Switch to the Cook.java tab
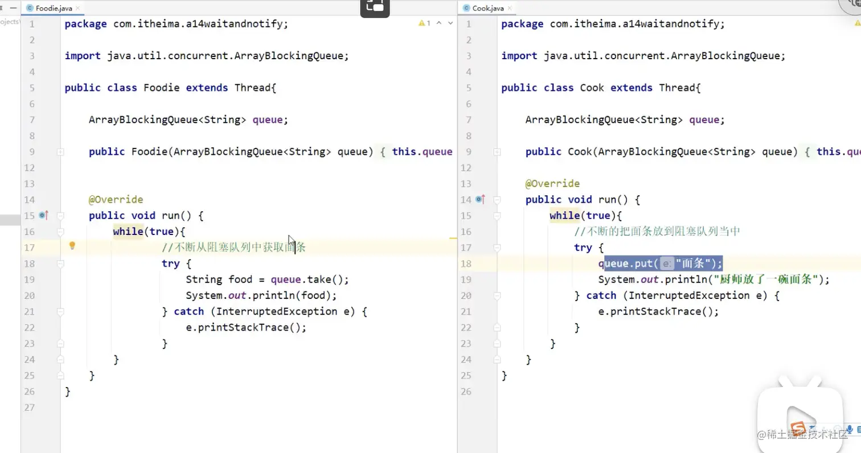Viewport: 861px width, 453px height. (487, 8)
